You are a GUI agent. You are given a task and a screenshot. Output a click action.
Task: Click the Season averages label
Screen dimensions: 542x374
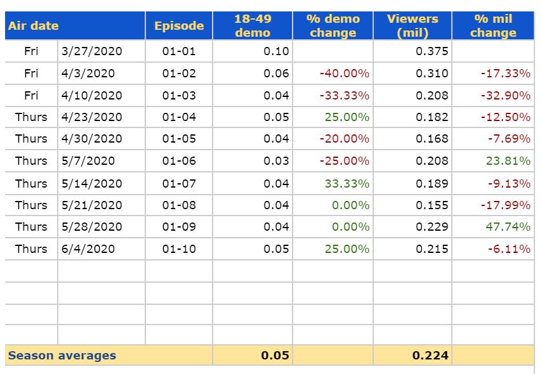coord(62,356)
